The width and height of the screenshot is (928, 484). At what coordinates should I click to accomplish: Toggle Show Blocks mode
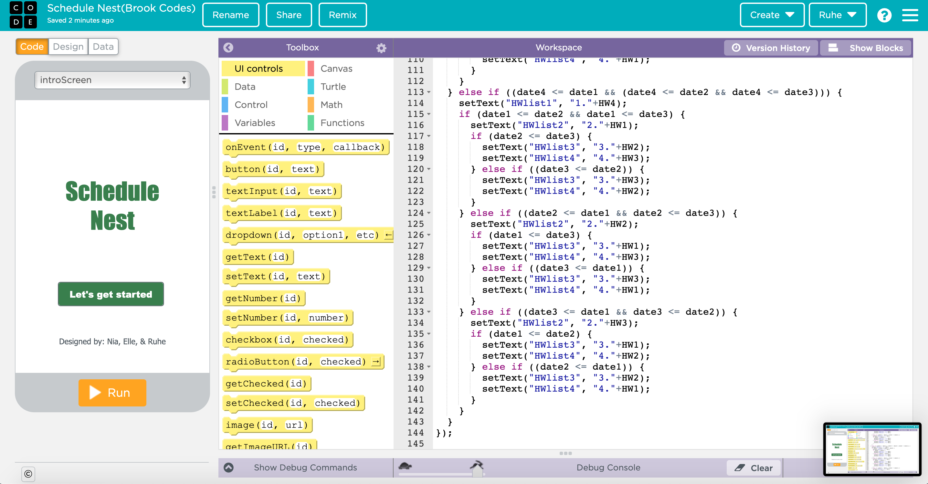pyautogui.click(x=865, y=48)
